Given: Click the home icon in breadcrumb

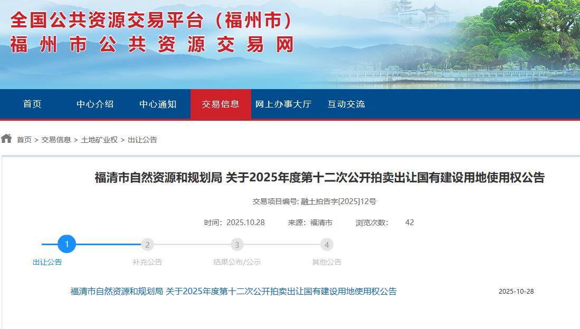Looking at the screenshot, I should click(6, 139).
